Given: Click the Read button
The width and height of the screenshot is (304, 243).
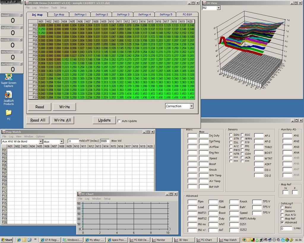Looking at the screenshot, I should coord(39,107).
